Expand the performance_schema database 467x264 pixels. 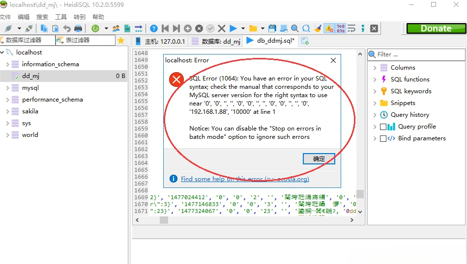(x=7, y=100)
